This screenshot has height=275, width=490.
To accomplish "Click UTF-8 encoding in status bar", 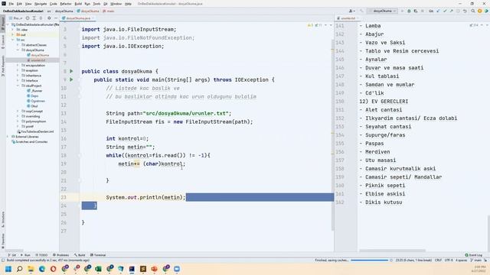I will click(x=449, y=260).
